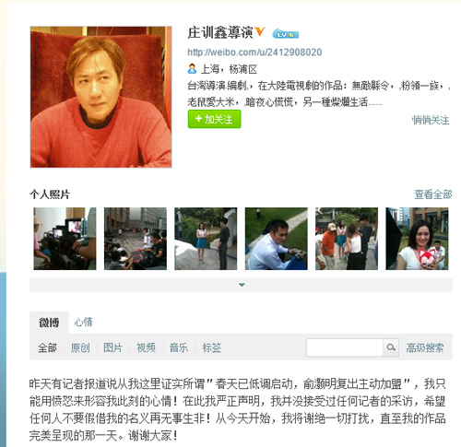Viewport: 461px width, 447px height.
Task: Open the thumbnail of woman holding red plush
Action: tap(417, 239)
